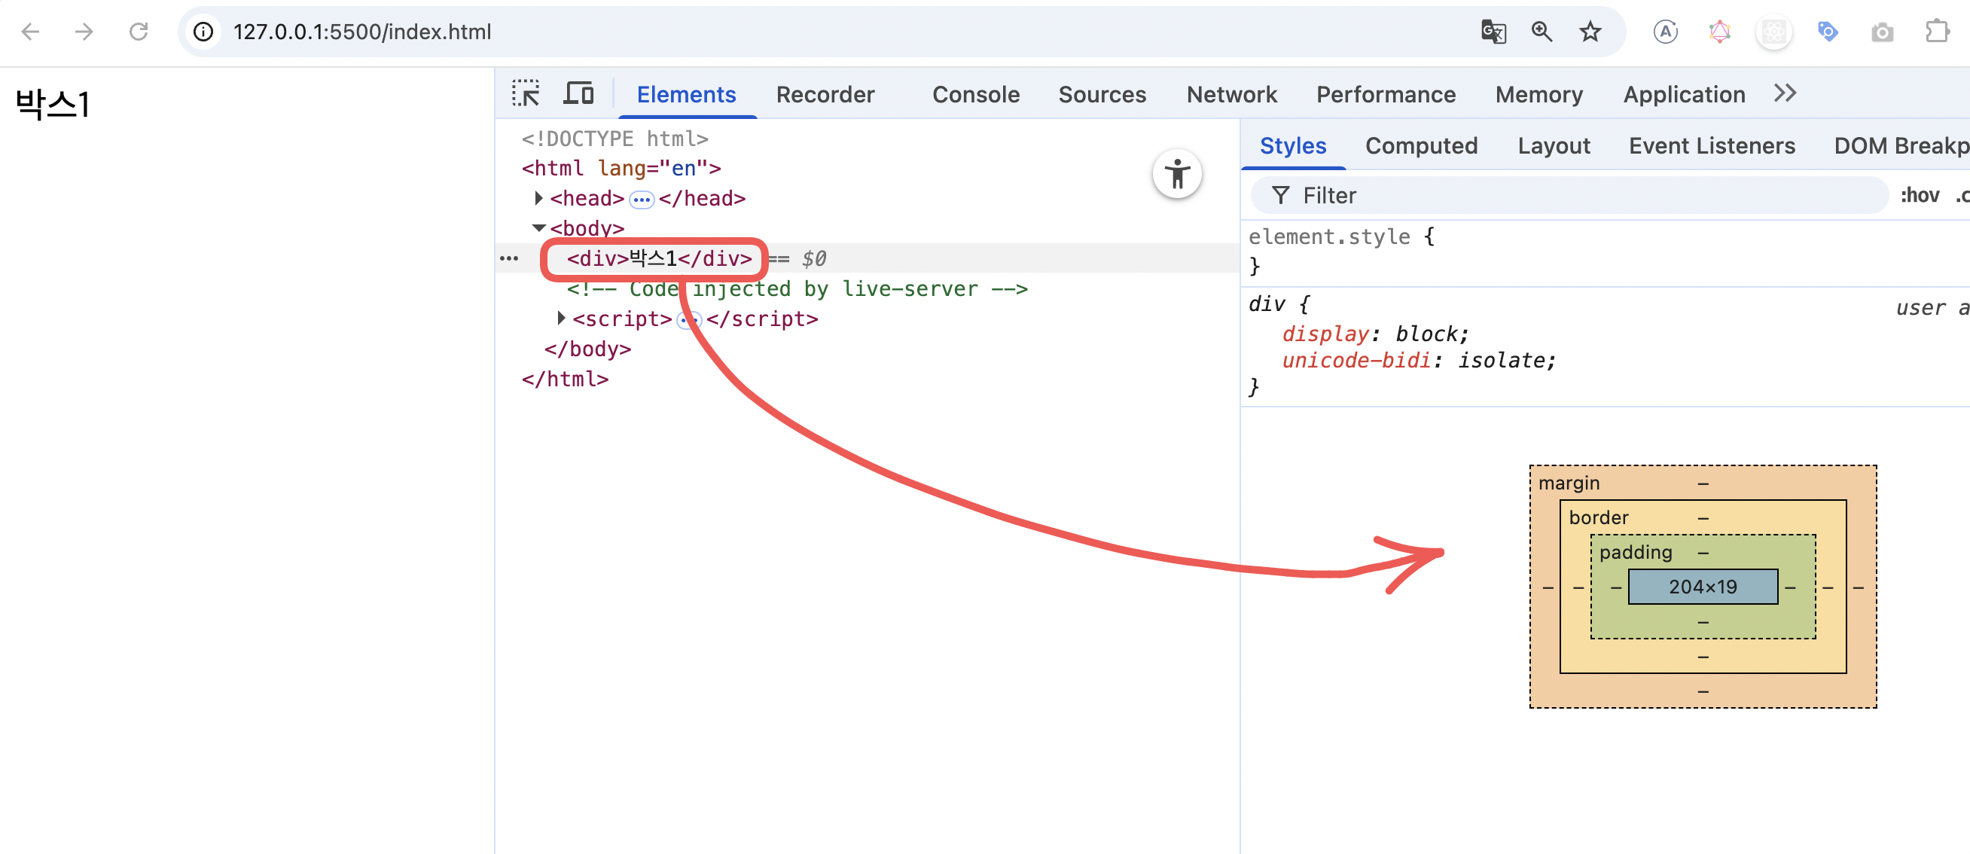View site information icon in address bar

tap(203, 32)
